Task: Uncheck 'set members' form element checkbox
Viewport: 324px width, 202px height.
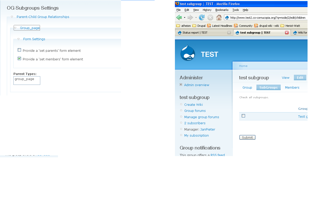Action: pos(19,58)
